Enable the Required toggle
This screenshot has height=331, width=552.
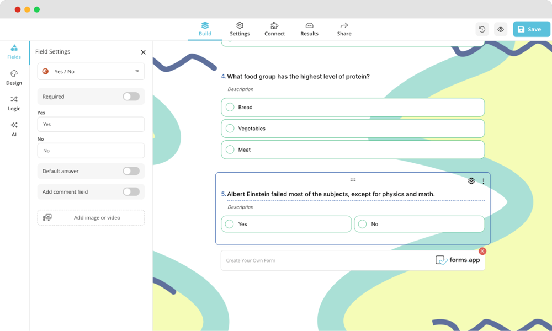pos(131,97)
